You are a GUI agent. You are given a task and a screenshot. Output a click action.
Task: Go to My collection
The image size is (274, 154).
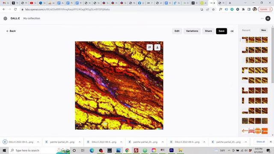[x=32, y=18]
